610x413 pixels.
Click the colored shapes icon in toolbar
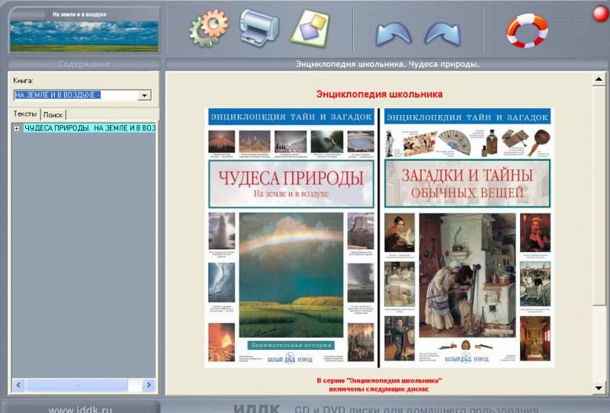310,29
